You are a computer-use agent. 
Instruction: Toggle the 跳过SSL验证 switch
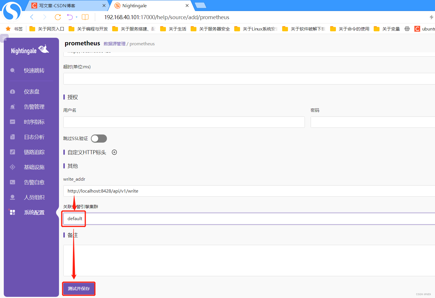[99, 139]
